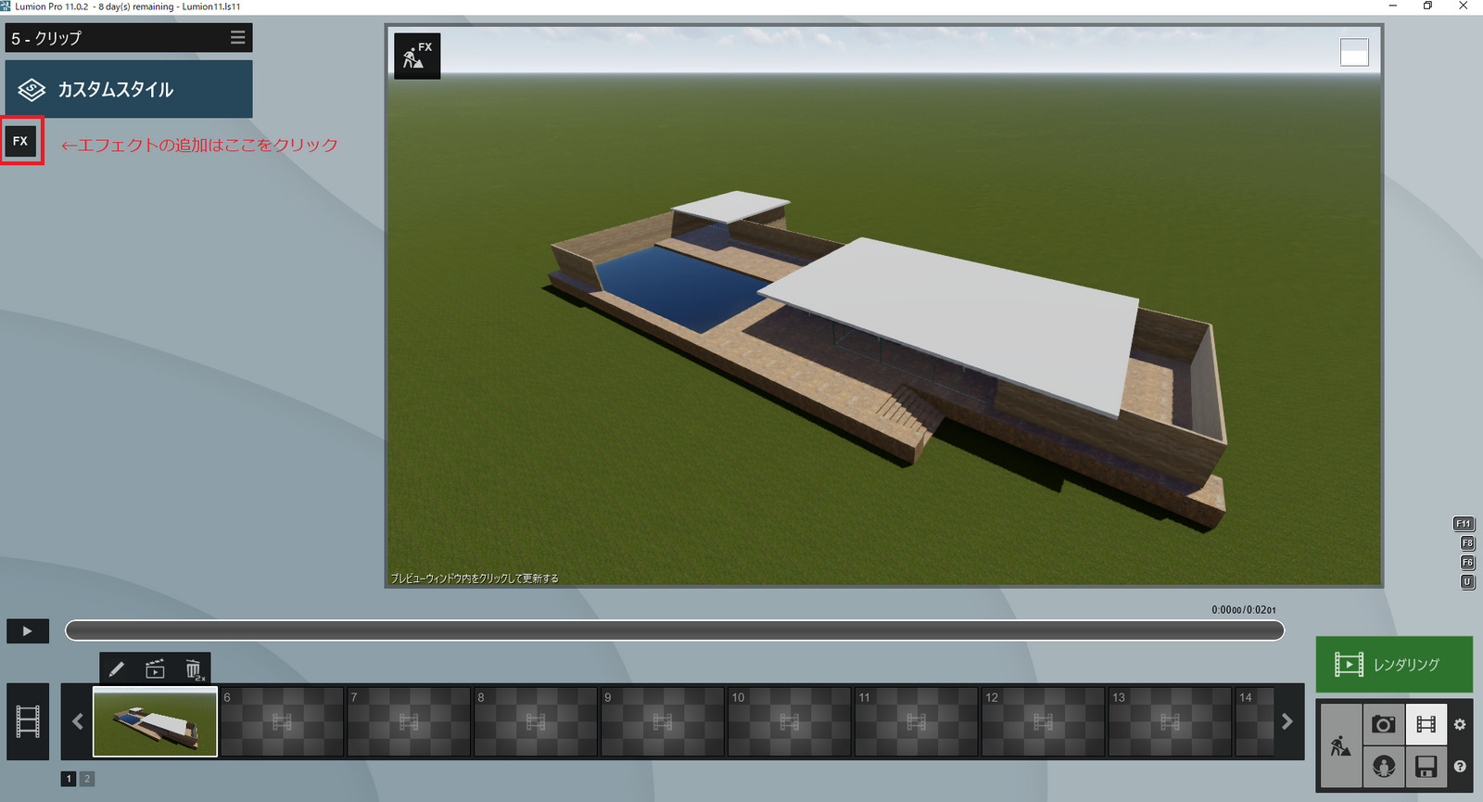
Task: Click the clapperboard render clip icon
Action: (x=155, y=668)
